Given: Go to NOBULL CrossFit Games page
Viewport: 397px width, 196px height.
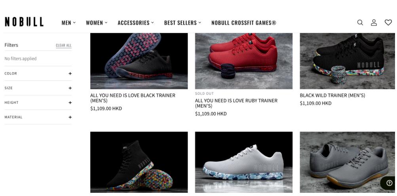Looking at the screenshot, I should [244, 23].
